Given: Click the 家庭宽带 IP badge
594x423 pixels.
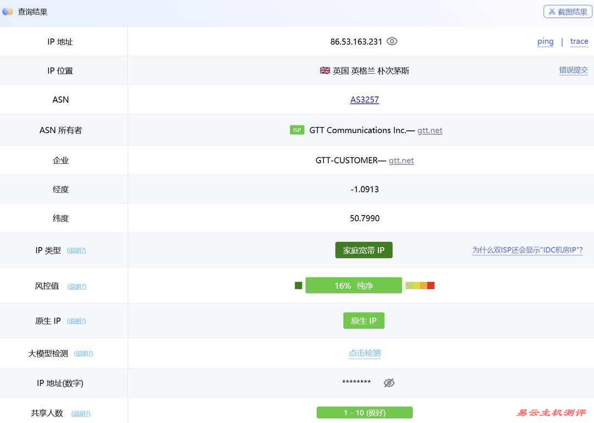Looking at the screenshot, I should 364,250.
